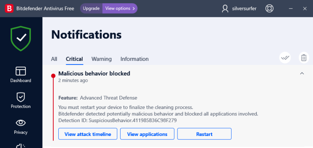Delete all notifications with trash icon
Viewport: 313px width, 148px height.
pyautogui.click(x=303, y=57)
